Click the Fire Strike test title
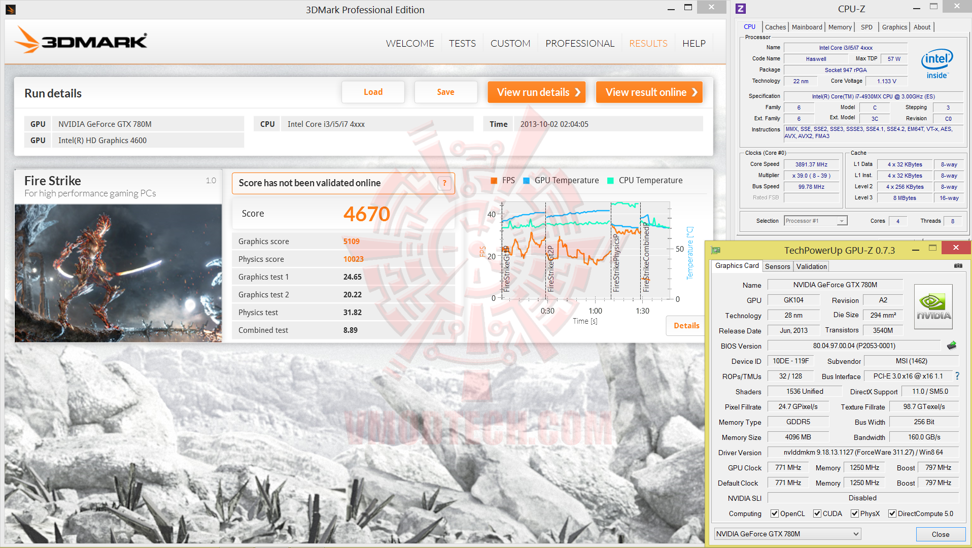Screen dimensions: 972x548 pyautogui.click(x=53, y=181)
